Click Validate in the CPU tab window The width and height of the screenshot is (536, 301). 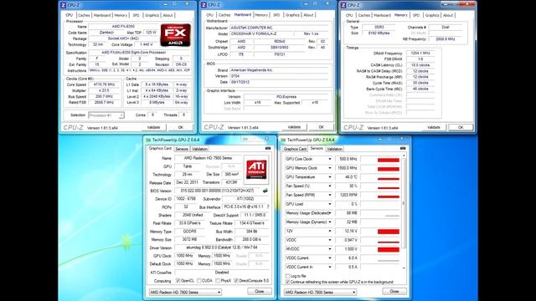pyautogui.click(x=153, y=127)
